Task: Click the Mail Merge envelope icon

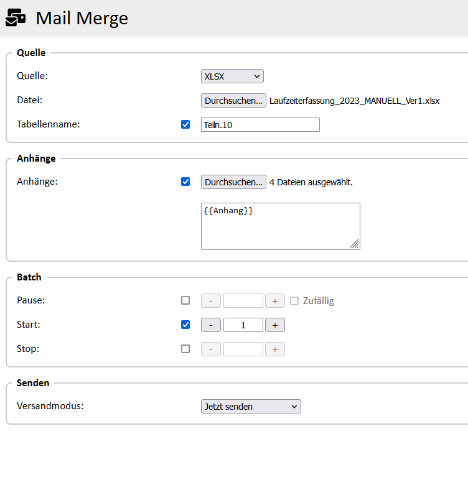Action: pos(16,19)
